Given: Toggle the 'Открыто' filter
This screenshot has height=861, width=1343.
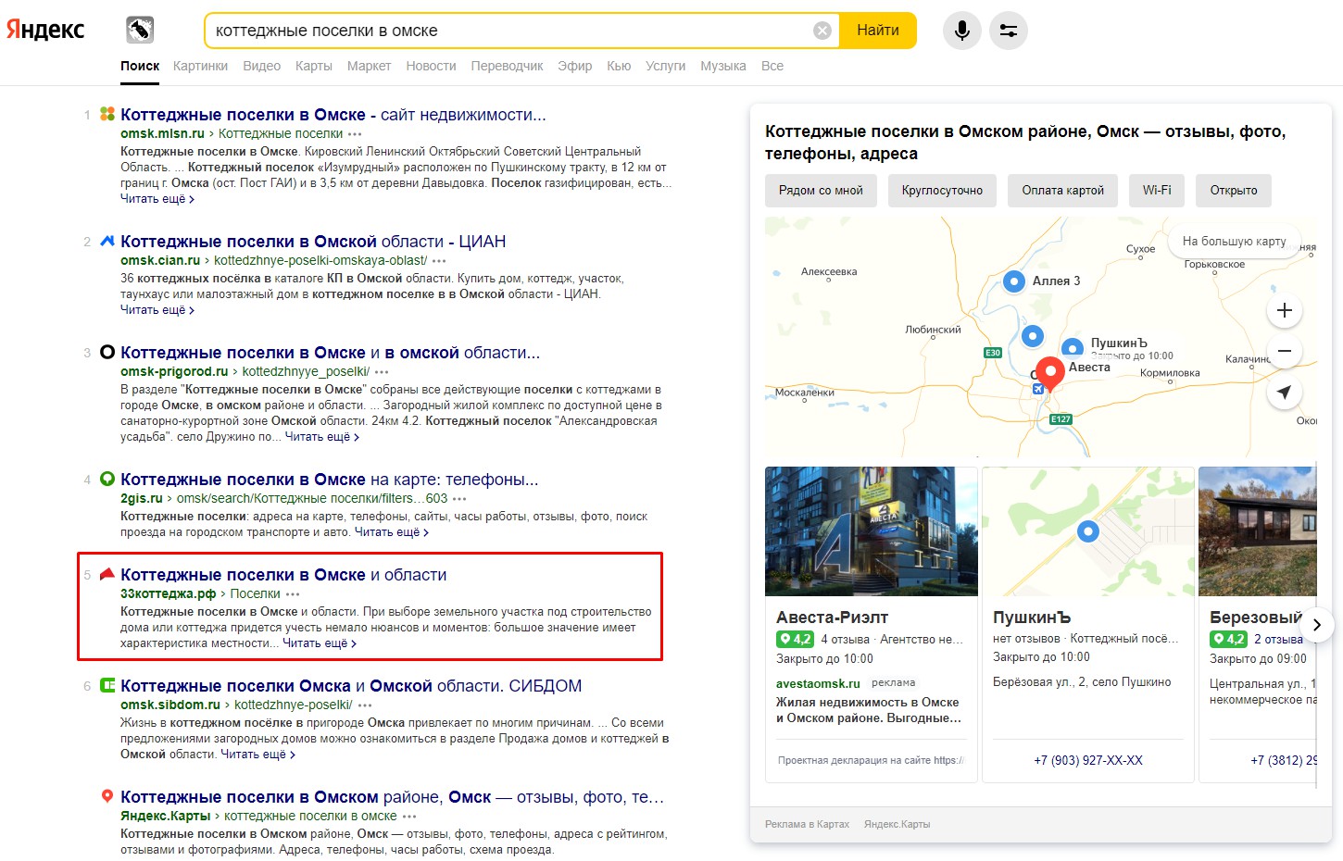Looking at the screenshot, I should [x=1234, y=191].
